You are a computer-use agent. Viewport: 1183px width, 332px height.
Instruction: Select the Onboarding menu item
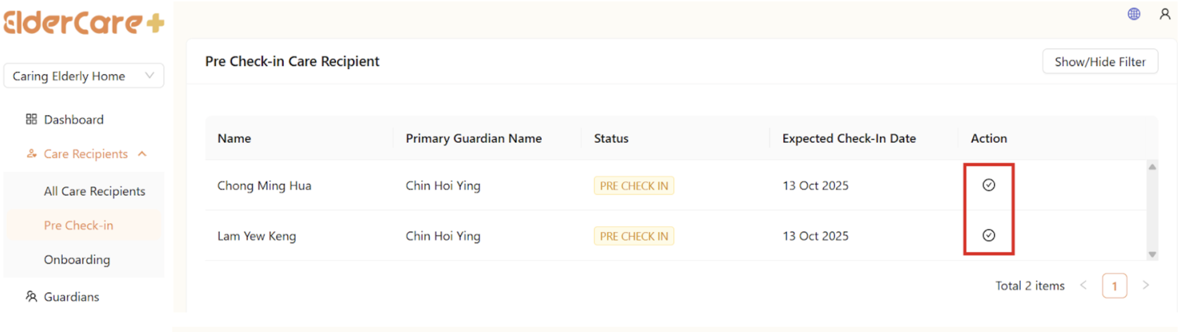(77, 260)
